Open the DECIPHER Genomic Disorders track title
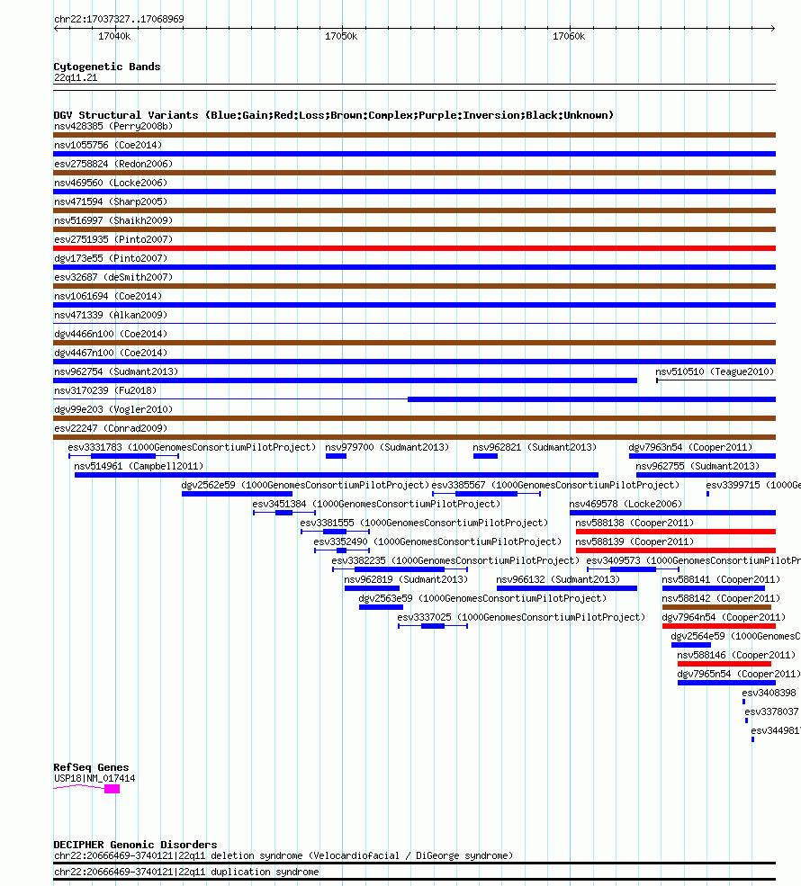Image resolution: width=801 pixels, height=886 pixels. point(135,845)
